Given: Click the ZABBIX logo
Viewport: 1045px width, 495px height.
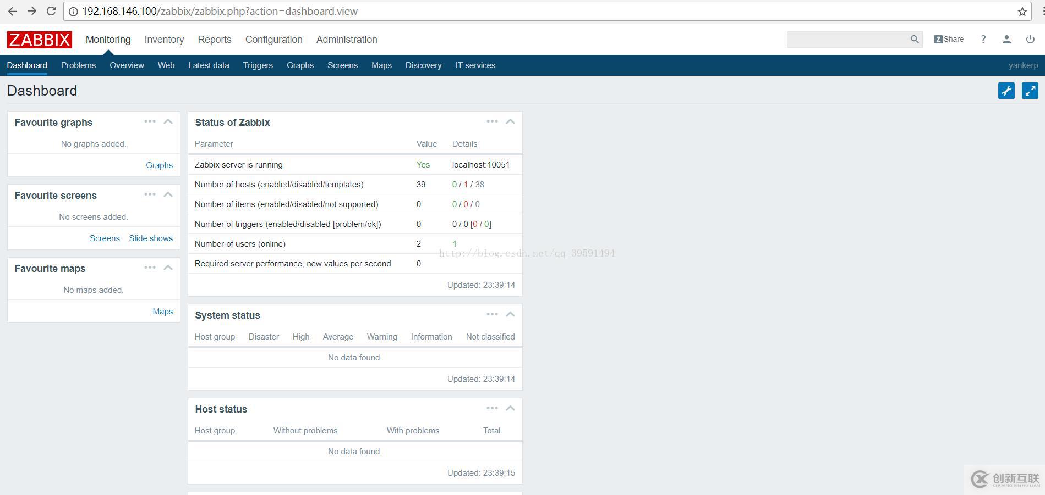Looking at the screenshot, I should (x=39, y=39).
